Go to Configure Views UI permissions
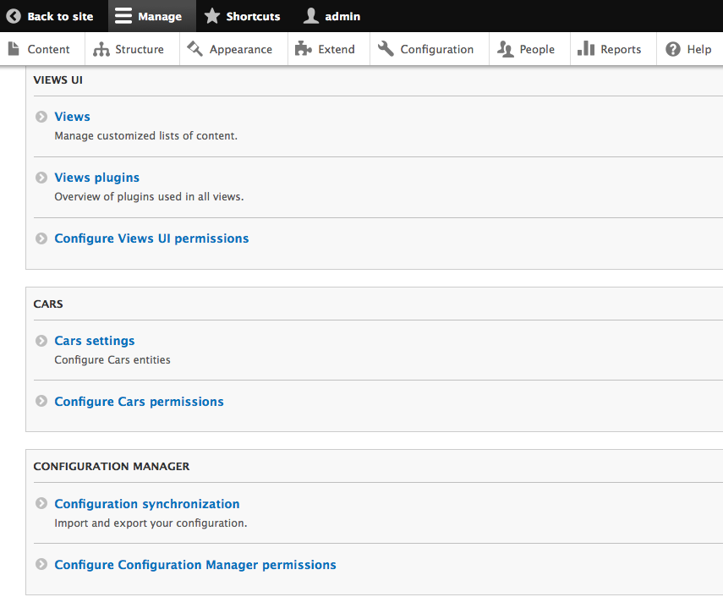 pyautogui.click(x=151, y=238)
